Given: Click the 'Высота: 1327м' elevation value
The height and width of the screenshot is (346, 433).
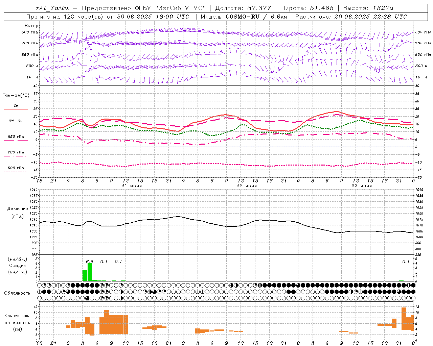Looking at the screenshot, I should point(368,8).
